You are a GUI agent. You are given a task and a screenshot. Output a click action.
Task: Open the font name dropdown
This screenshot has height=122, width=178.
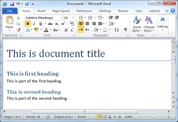click(x=61, y=18)
